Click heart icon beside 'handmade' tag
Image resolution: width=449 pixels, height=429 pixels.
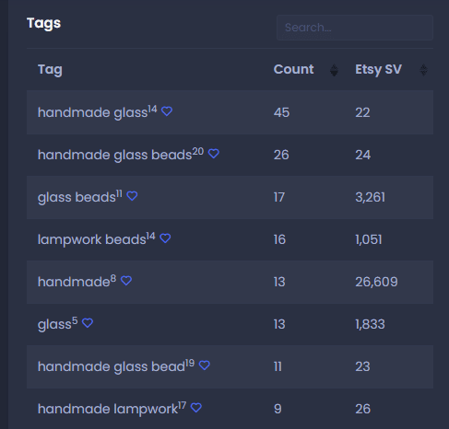pos(126,281)
